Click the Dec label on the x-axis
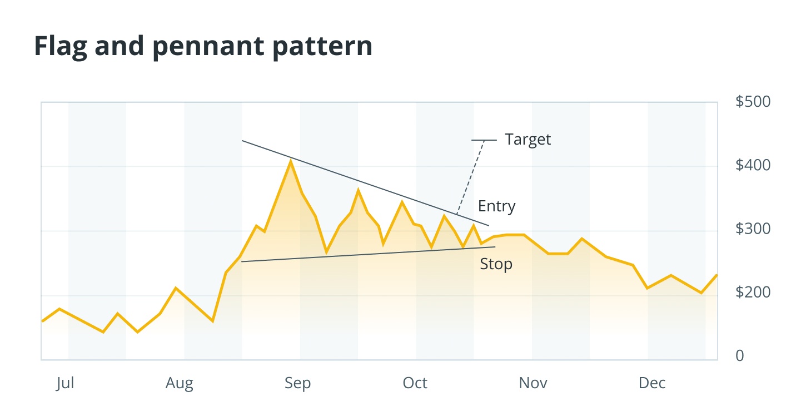The width and height of the screenshot is (806, 411). click(x=651, y=383)
